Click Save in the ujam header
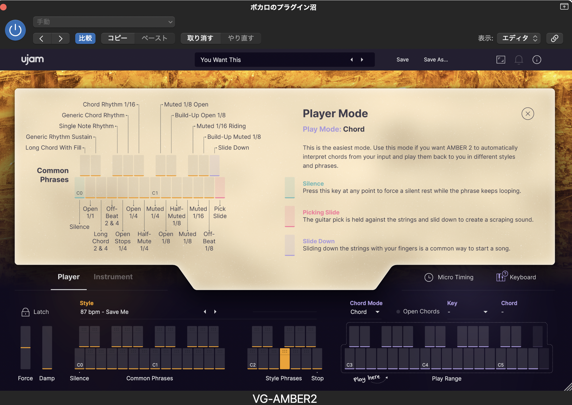 click(x=403, y=60)
